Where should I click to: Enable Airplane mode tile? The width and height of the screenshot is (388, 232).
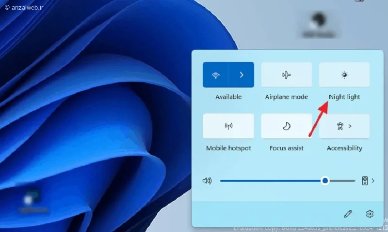(287, 75)
